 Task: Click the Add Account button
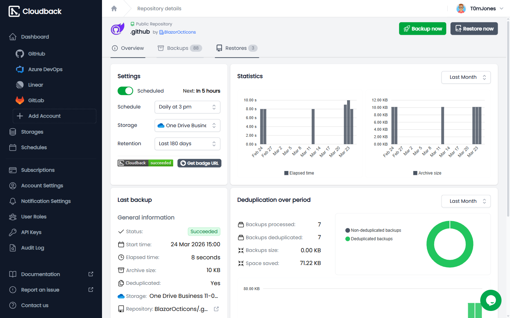(55, 116)
